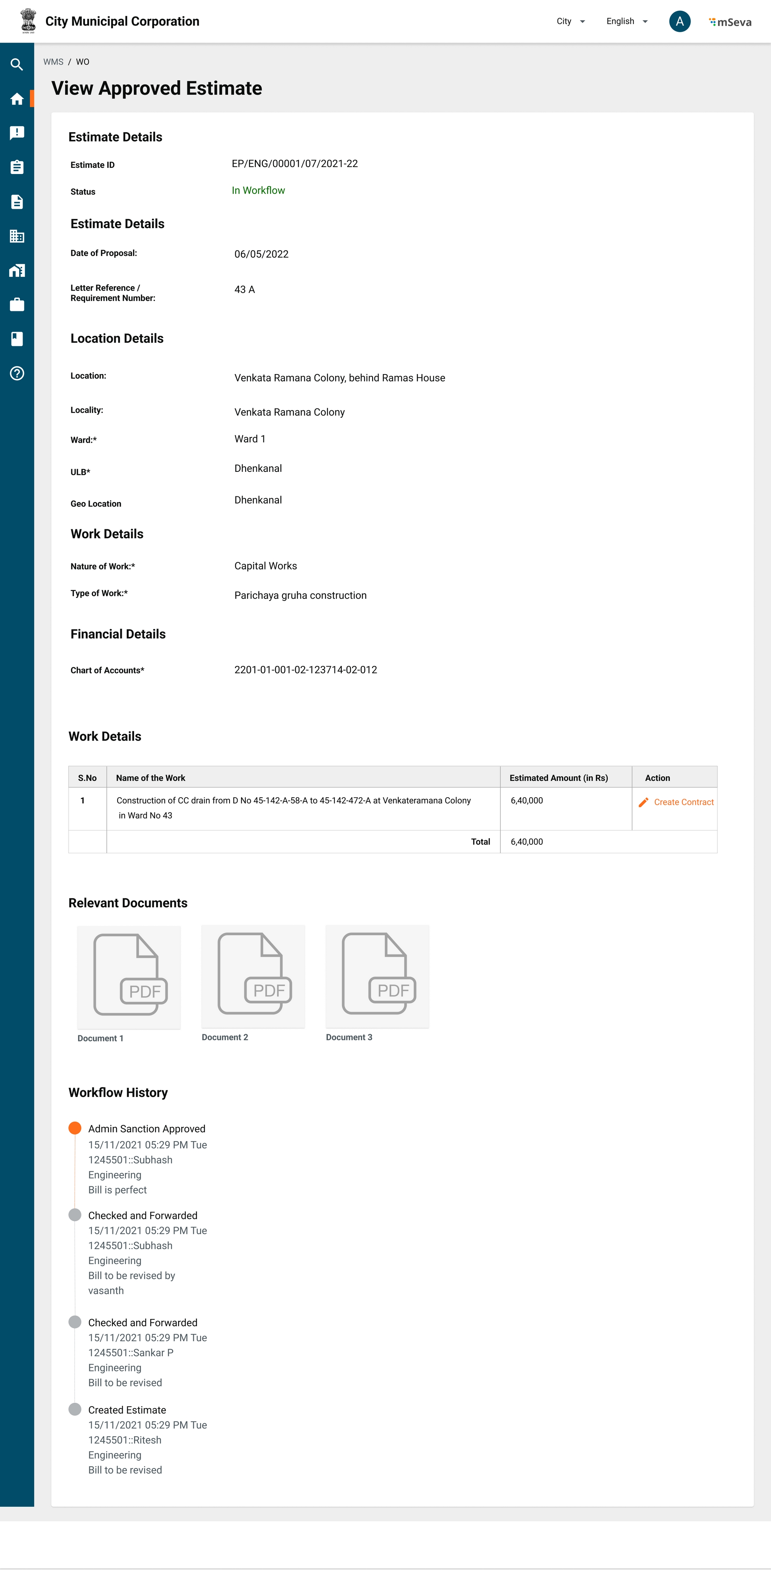Open the Home sidebar icon
Viewport: 771px width, 1570px height.
point(17,99)
